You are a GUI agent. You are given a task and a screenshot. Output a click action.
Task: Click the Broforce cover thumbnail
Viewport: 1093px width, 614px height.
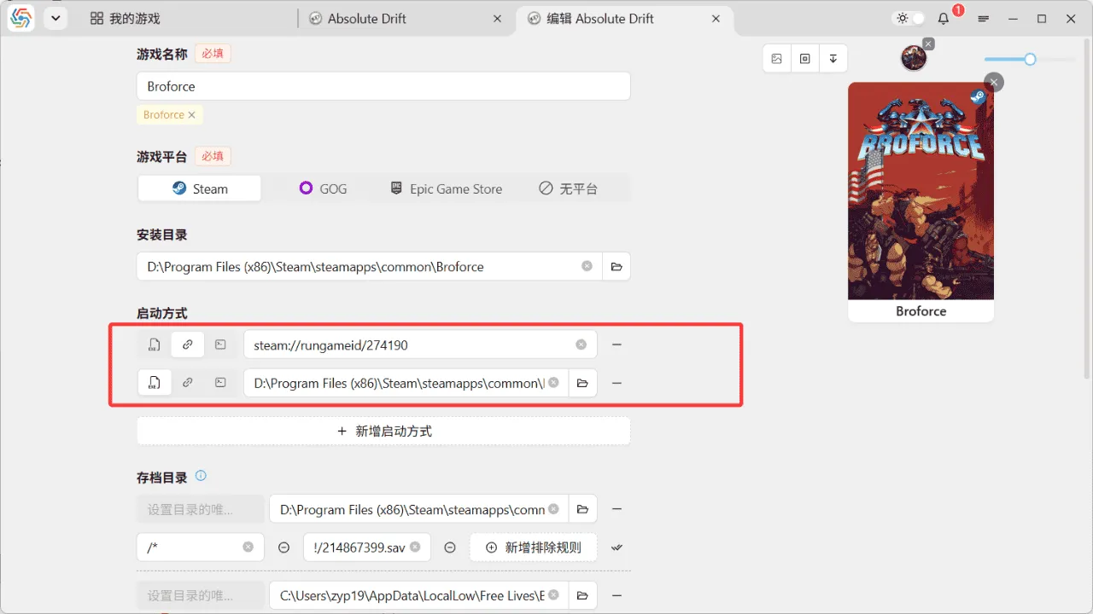coord(921,192)
